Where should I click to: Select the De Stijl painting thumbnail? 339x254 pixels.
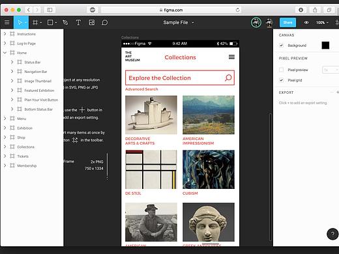pyautogui.click(x=151, y=169)
